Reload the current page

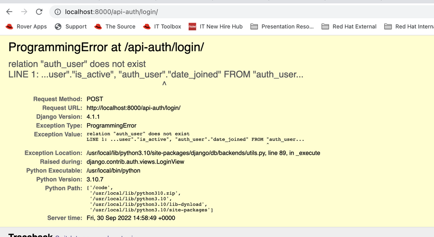click(39, 11)
